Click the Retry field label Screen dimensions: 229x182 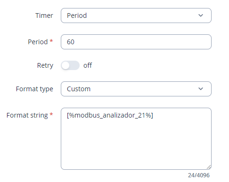45,65
